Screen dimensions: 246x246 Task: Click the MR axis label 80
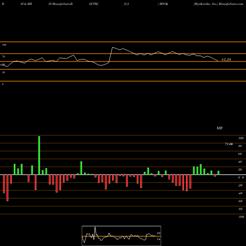click(x=240, y=146)
